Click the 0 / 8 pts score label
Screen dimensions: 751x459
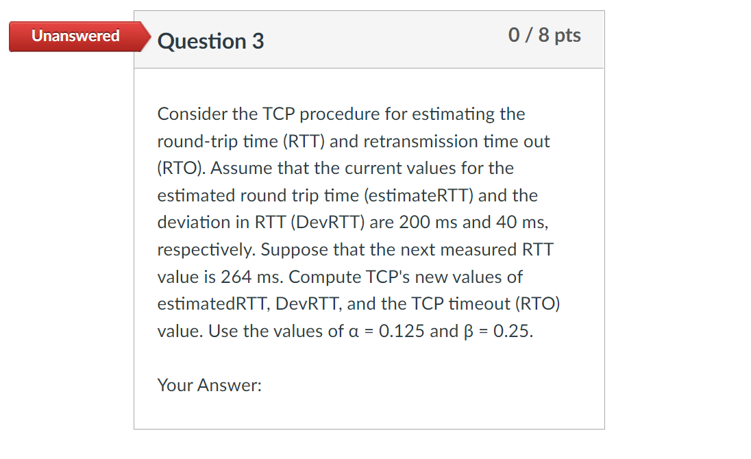pos(544,35)
